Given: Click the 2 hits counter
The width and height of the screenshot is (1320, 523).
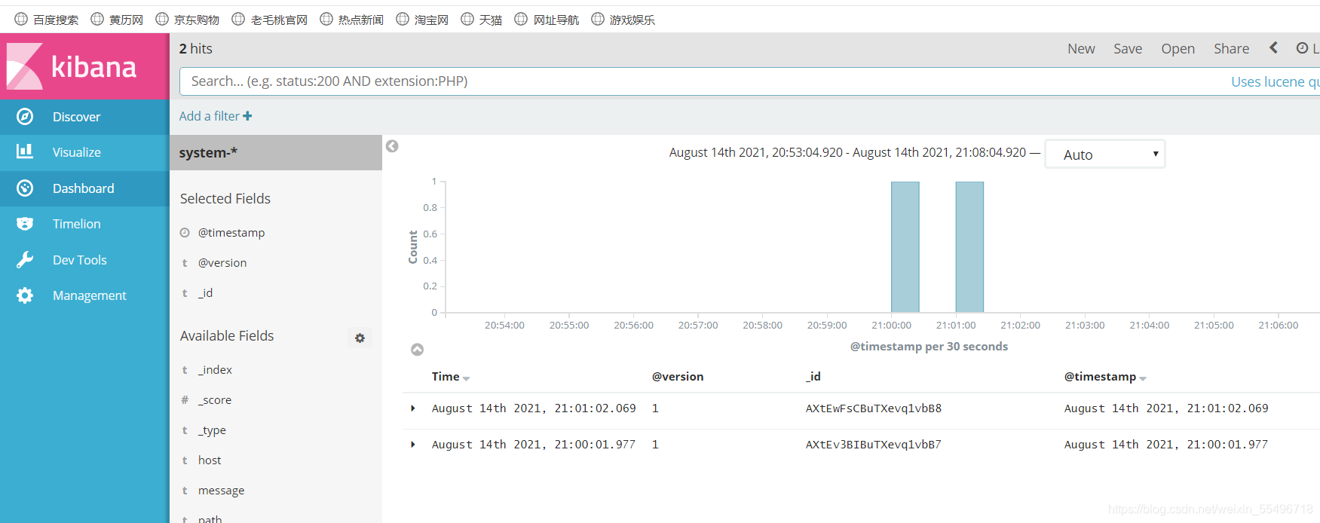Looking at the screenshot, I should pos(196,48).
